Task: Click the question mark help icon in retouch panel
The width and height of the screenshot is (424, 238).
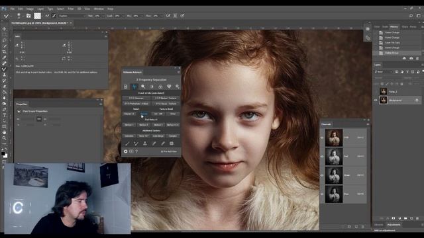Action: (136, 151)
